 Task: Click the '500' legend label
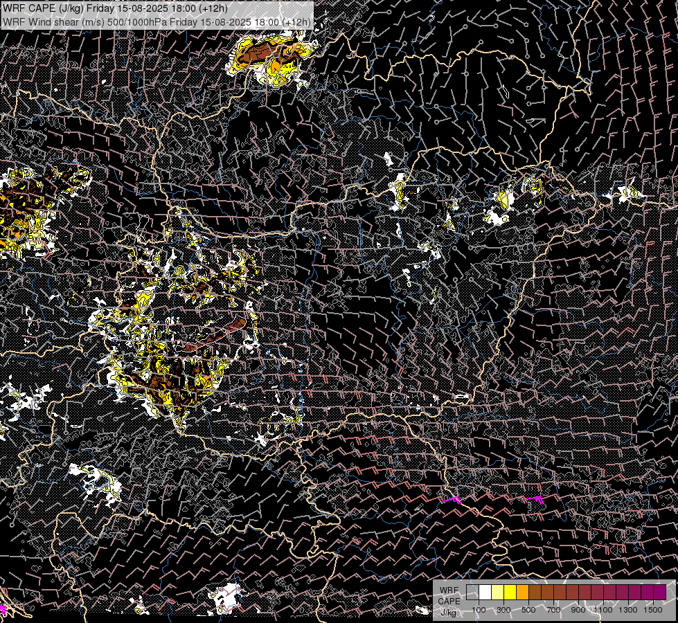(x=528, y=610)
